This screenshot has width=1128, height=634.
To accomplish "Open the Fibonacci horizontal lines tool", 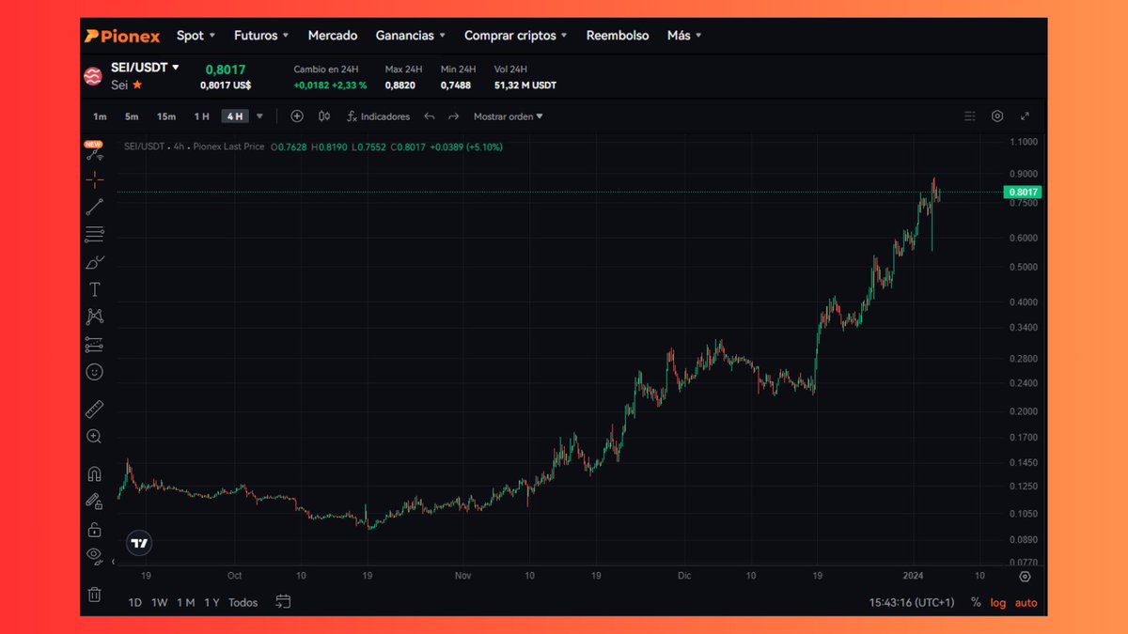I will (x=94, y=234).
